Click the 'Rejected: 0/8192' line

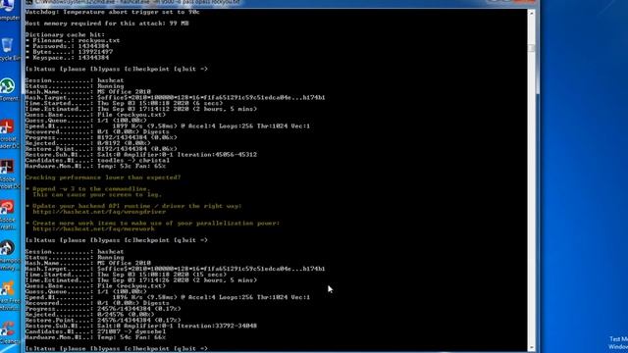coord(87,143)
